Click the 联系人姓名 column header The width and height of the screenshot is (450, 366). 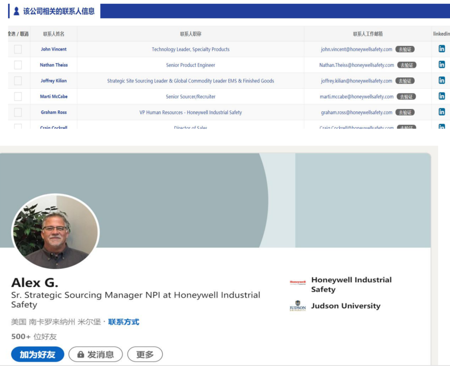(54, 34)
